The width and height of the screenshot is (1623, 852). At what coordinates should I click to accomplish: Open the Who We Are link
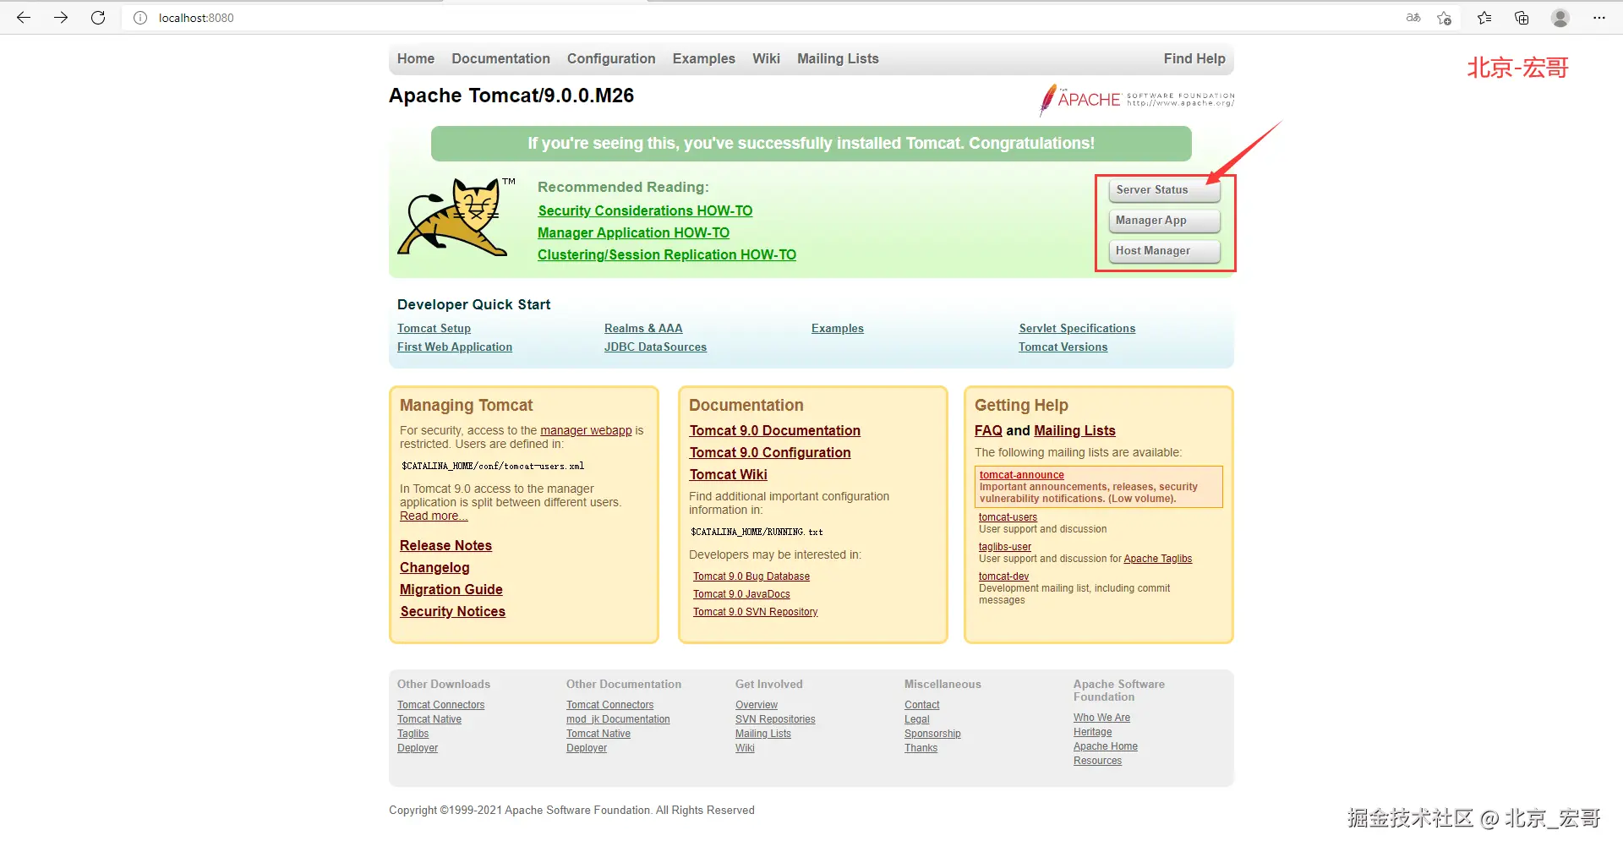[x=1101, y=718]
